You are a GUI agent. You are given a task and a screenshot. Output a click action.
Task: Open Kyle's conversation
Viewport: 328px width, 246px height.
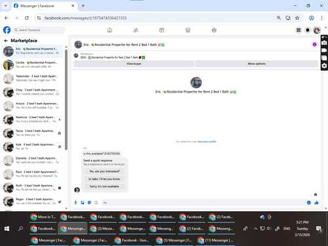[x=32, y=146]
